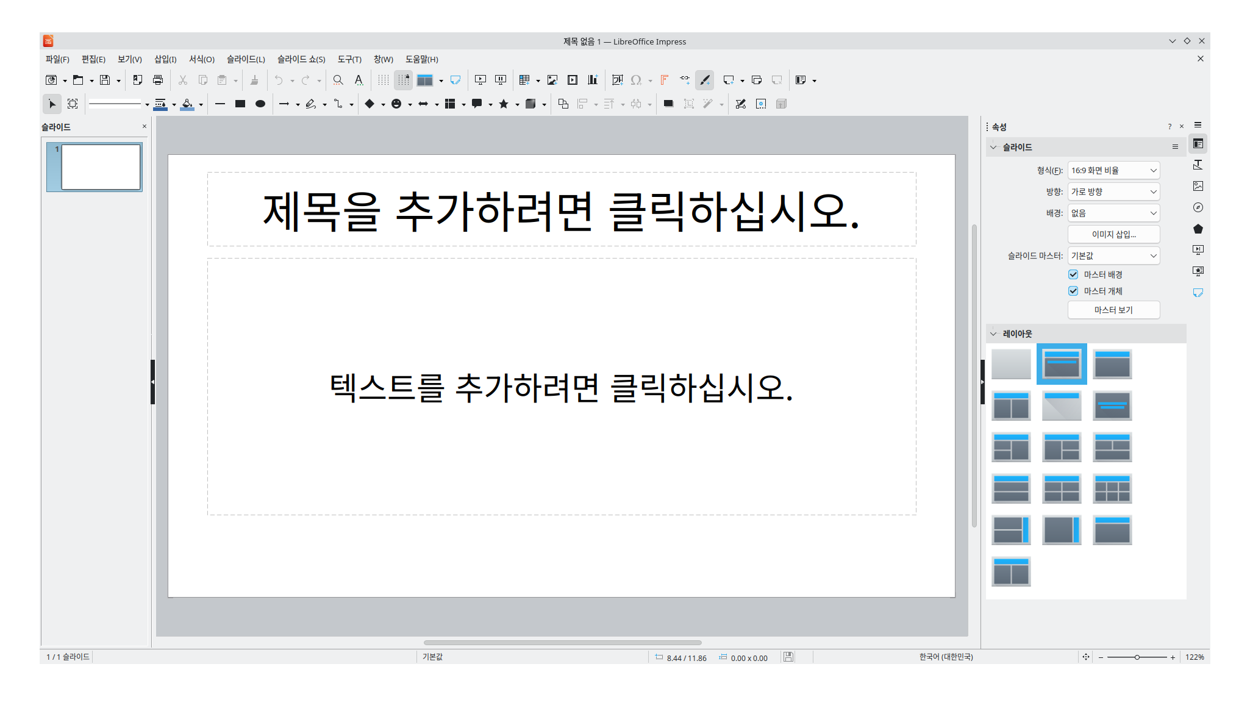Open the 도구(T) menu

[349, 59]
